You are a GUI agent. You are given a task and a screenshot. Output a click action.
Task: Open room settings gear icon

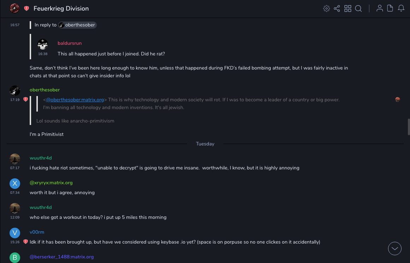[x=327, y=8]
